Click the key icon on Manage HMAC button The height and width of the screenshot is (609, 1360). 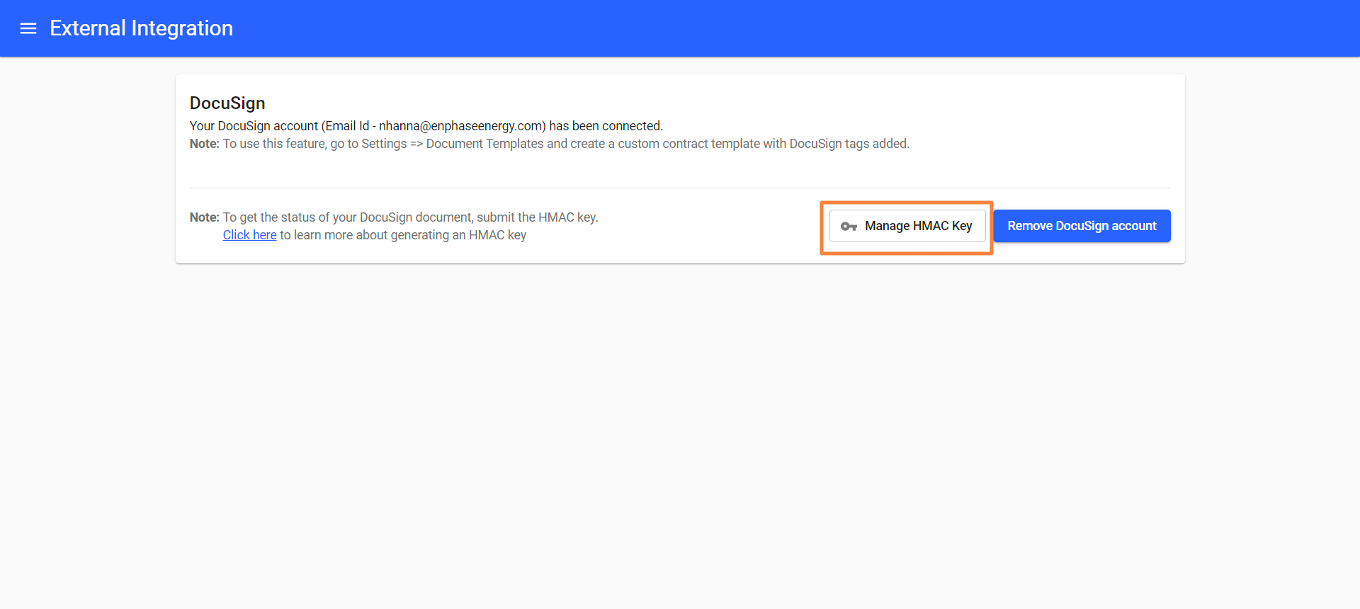(x=849, y=227)
